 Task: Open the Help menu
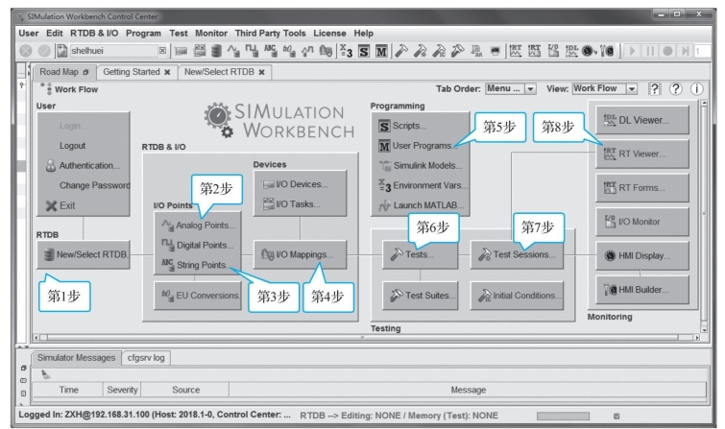(x=363, y=34)
